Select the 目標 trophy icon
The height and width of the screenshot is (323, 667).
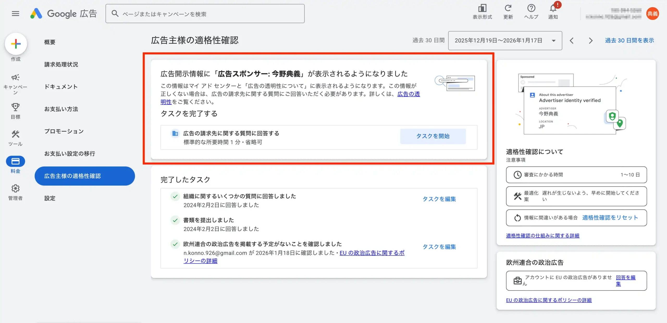point(15,107)
